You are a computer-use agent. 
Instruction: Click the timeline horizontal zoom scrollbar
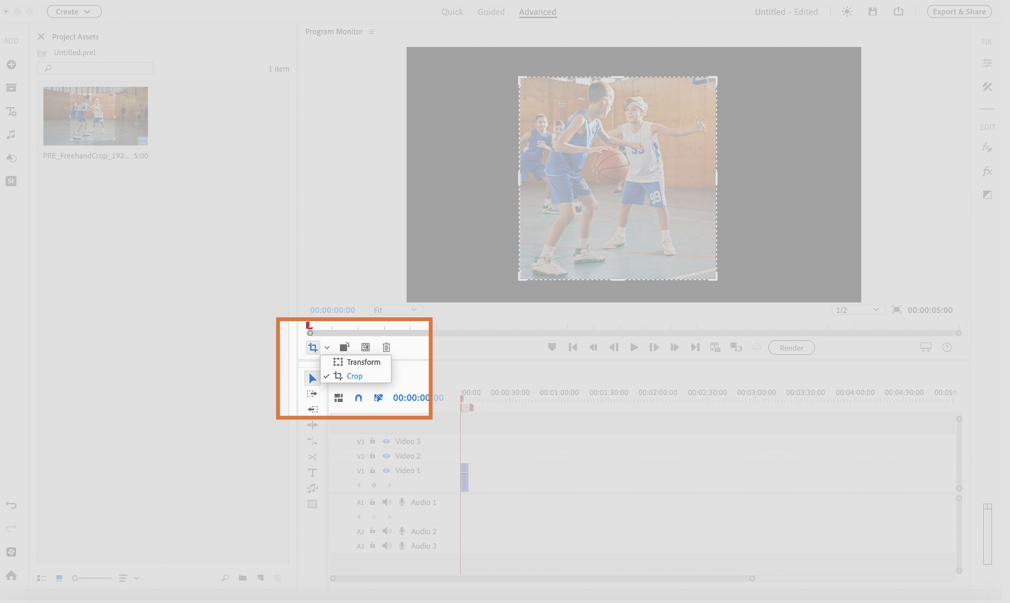542,578
